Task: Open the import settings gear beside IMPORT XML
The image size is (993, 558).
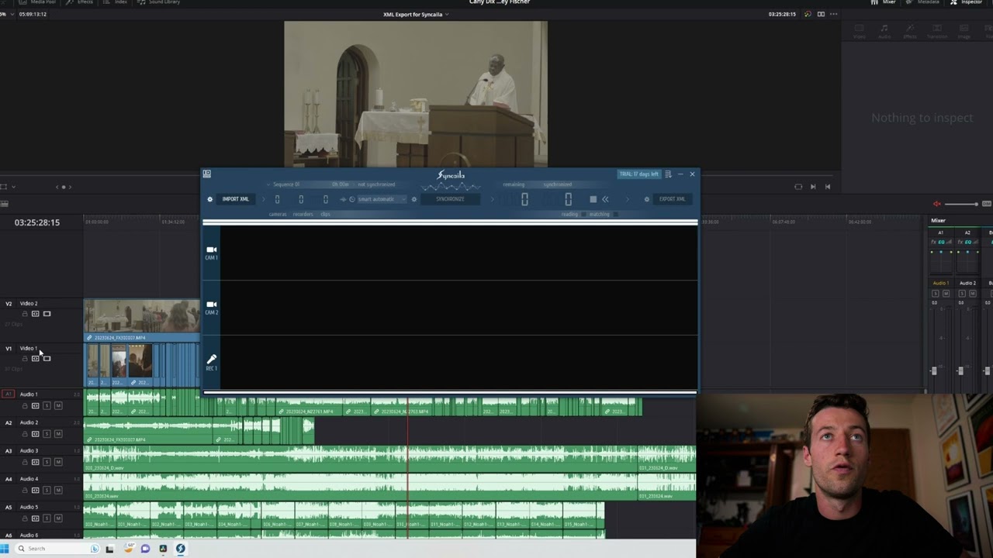Action: tap(209, 199)
